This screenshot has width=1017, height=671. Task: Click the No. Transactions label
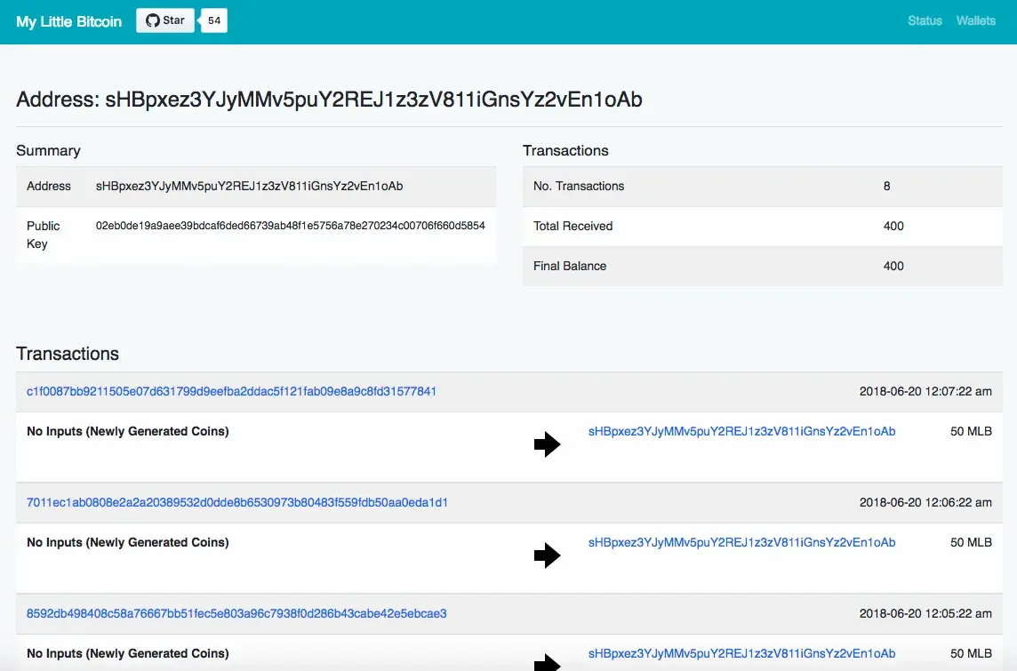click(x=579, y=186)
